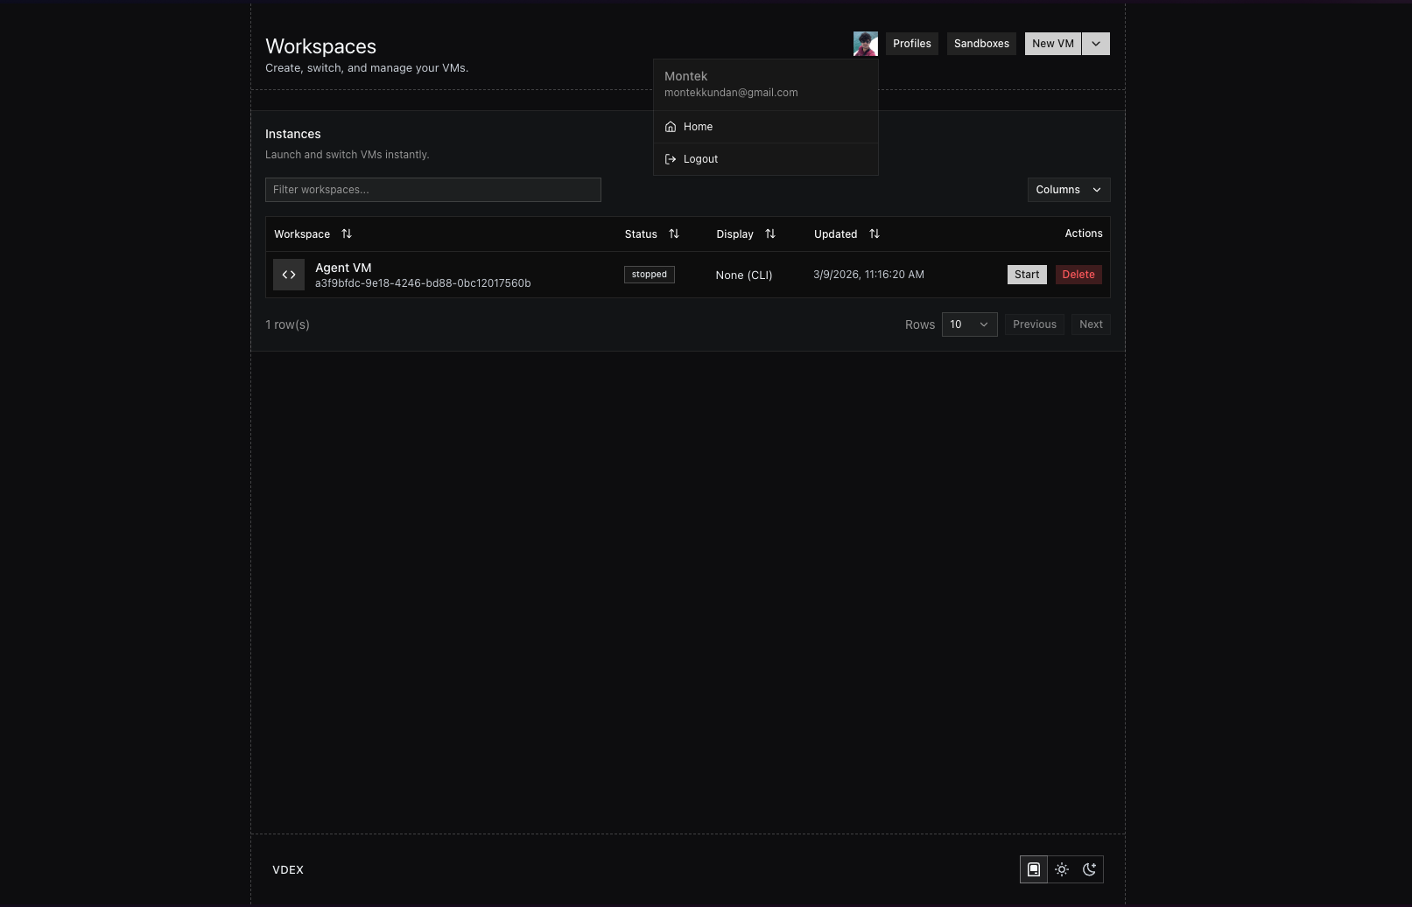Delete the Agent VM

click(x=1078, y=275)
